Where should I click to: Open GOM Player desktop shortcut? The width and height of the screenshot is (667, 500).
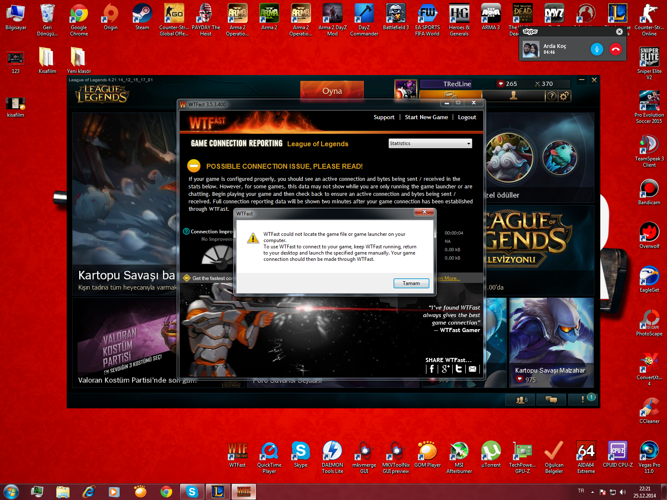coord(427,455)
